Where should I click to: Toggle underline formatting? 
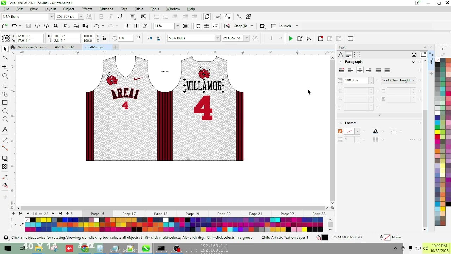click(x=119, y=17)
